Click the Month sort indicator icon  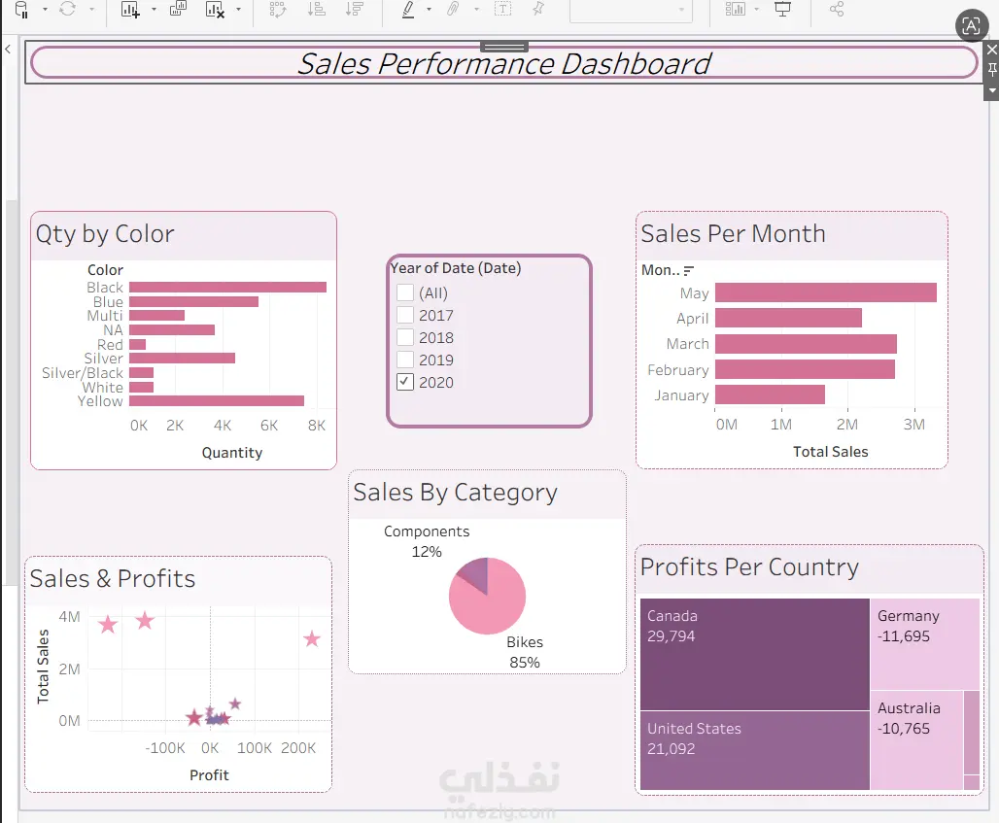[688, 271]
